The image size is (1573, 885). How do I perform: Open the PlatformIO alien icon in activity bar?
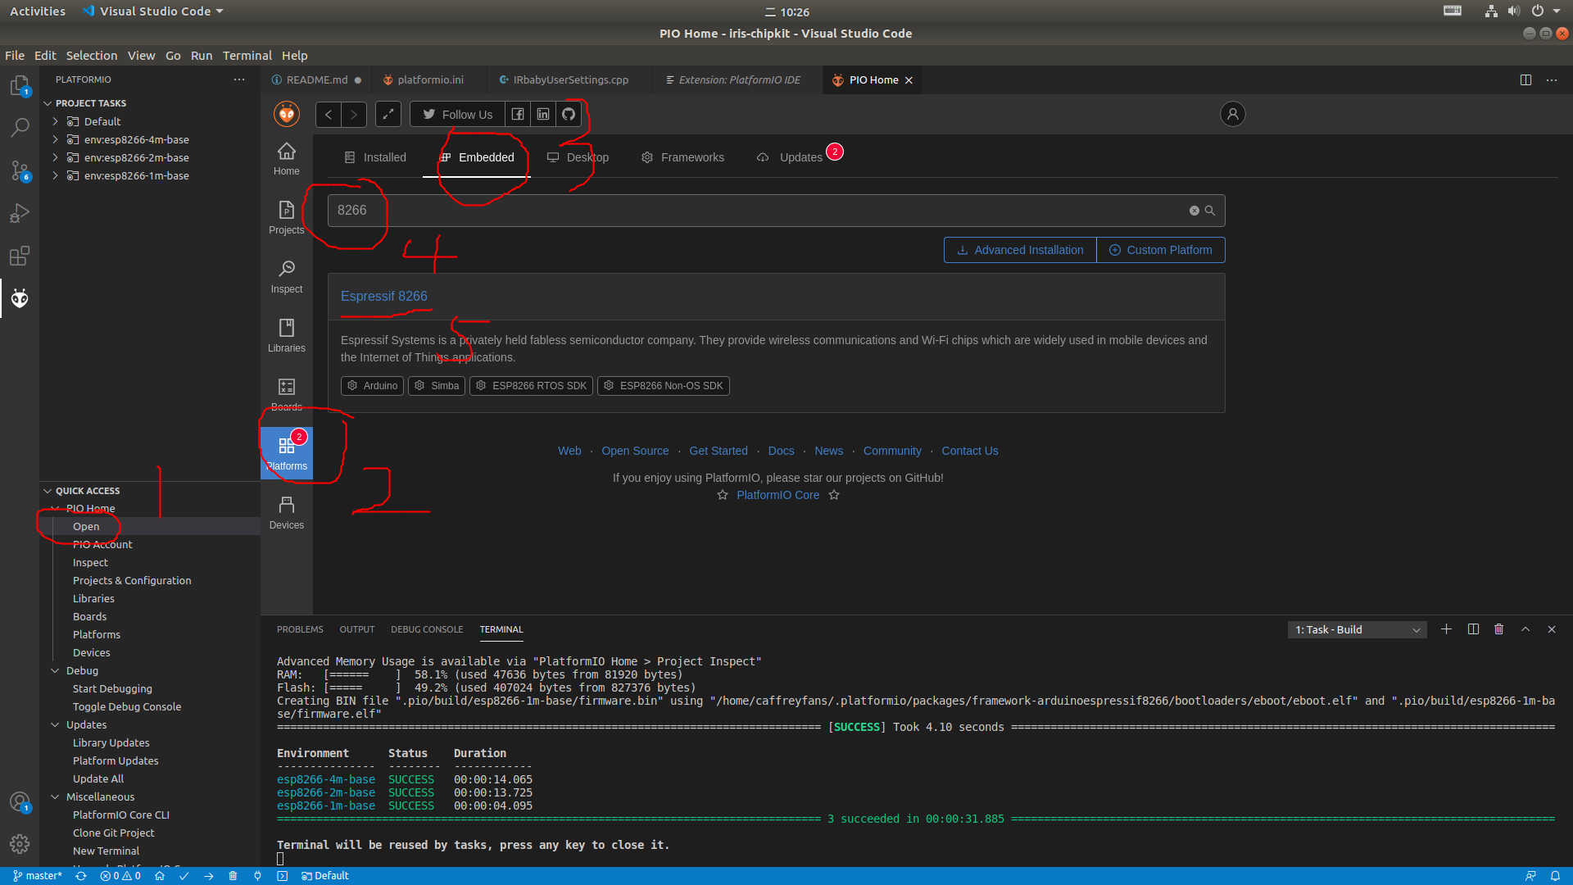pos(20,298)
